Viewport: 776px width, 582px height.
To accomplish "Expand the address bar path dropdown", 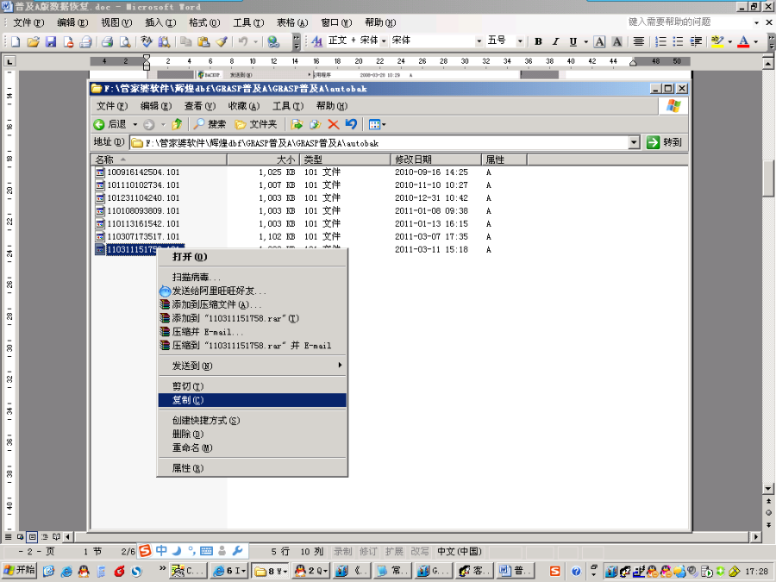I will 634,142.
